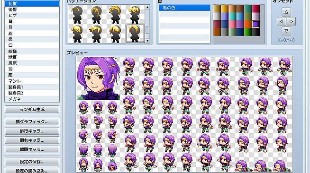Image resolution: width=310 pixels, height=173 pixels.
Task: Pick the turquoise color swatch
Action: (232, 17)
